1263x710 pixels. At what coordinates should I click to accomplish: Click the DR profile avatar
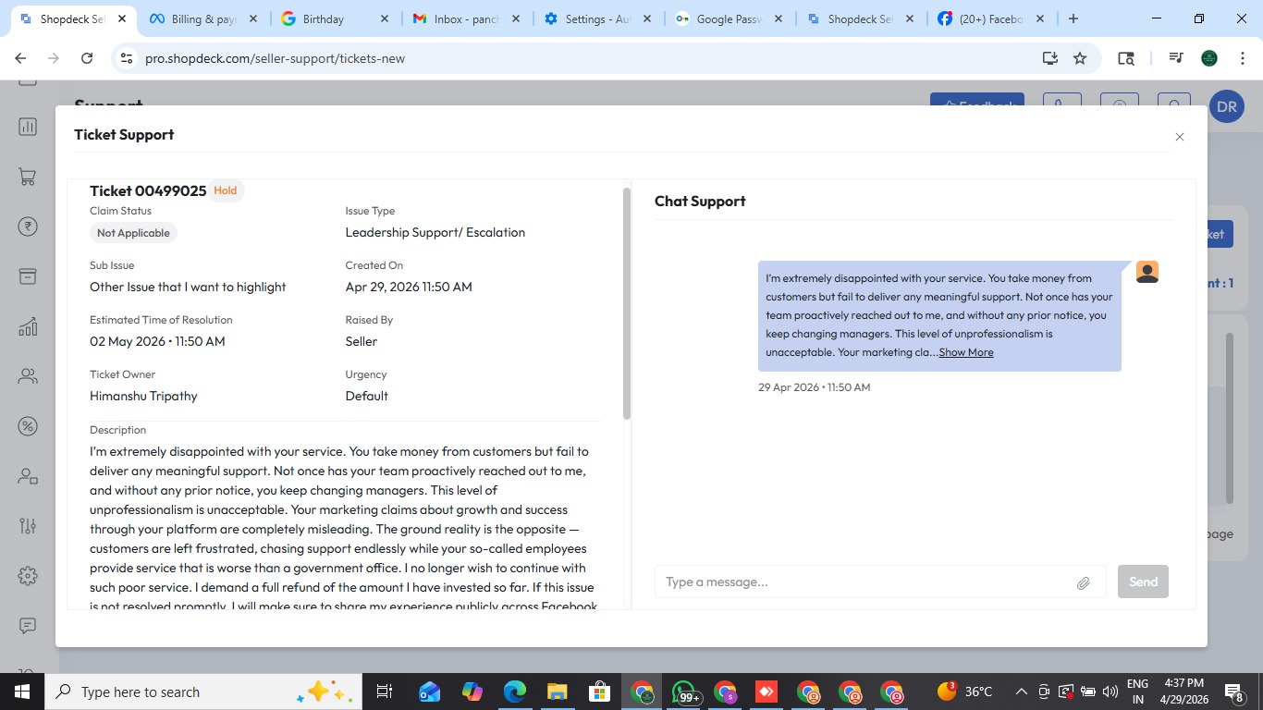(x=1226, y=107)
